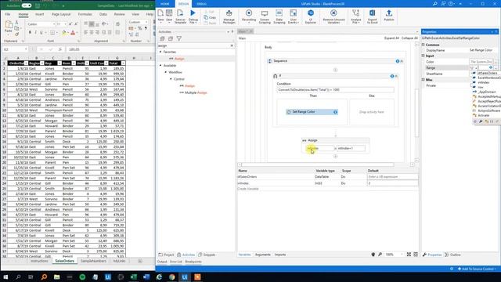Open the Outline panel tab

(452, 255)
